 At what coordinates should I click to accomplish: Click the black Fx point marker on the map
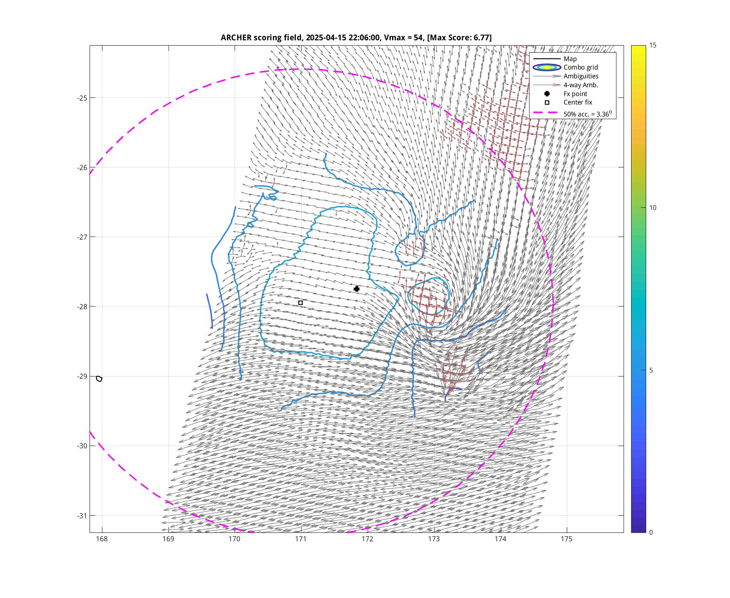click(357, 289)
